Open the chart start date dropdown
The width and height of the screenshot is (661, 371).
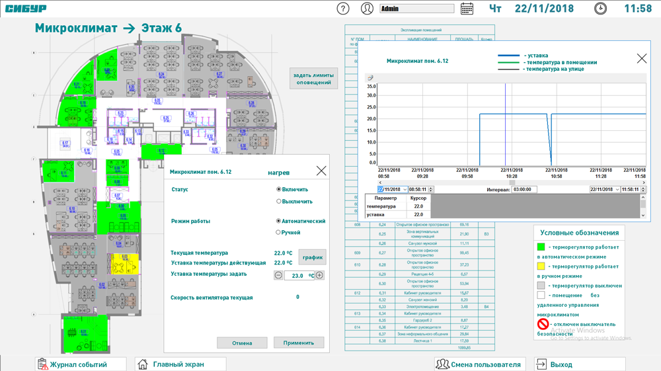click(x=405, y=190)
